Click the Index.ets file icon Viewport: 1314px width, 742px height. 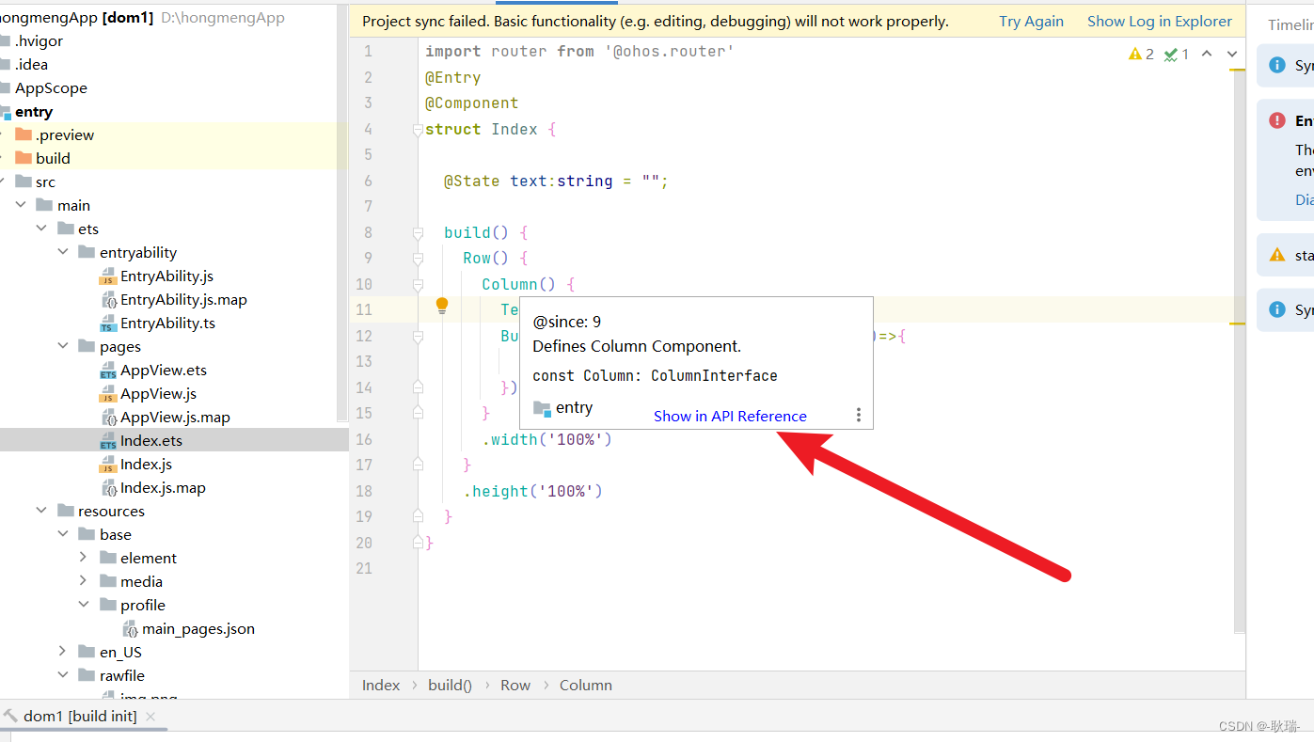(108, 440)
